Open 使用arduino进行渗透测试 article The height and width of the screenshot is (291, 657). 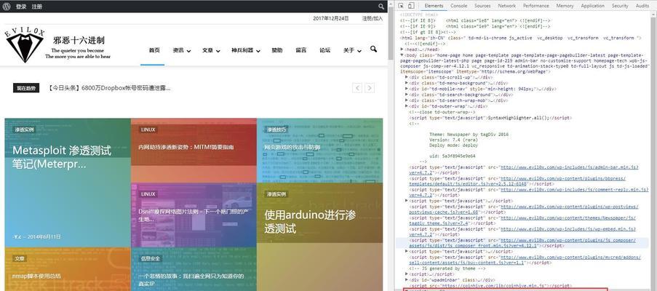coord(310,221)
